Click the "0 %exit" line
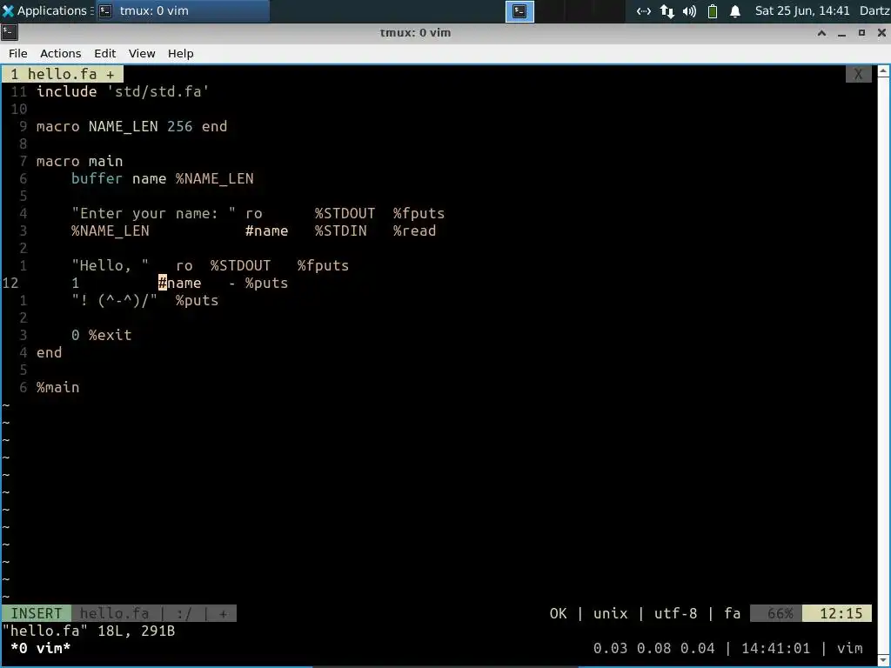The width and height of the screenshot is (891, 668). coord(101,335)
